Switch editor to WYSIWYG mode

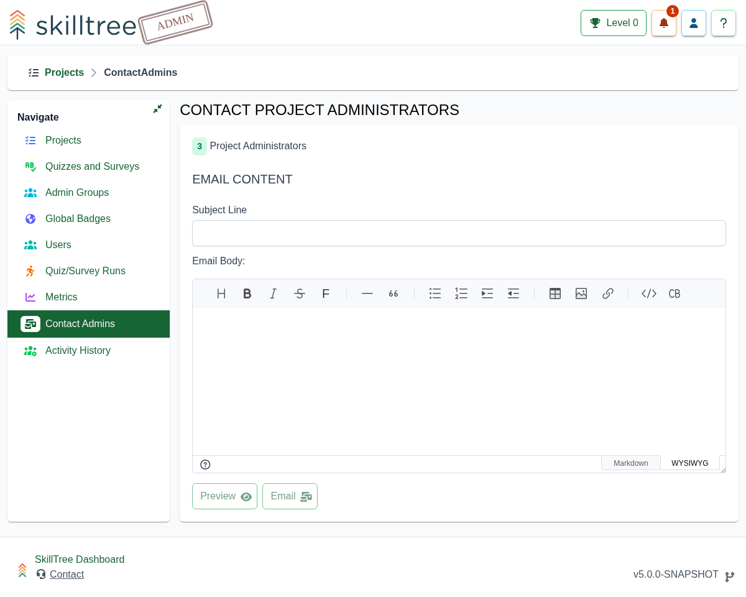(x=690, y=463)
